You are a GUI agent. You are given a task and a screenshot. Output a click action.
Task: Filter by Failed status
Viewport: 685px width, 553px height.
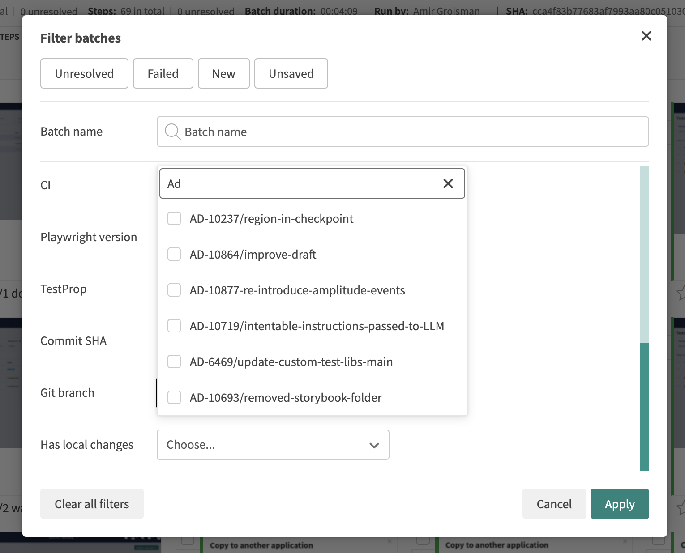[x=163, y=73]
